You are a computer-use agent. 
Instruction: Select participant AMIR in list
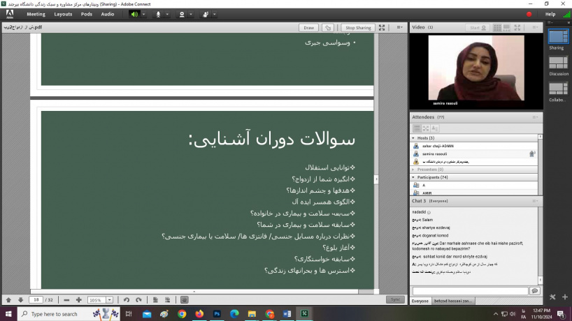[474, 193]
